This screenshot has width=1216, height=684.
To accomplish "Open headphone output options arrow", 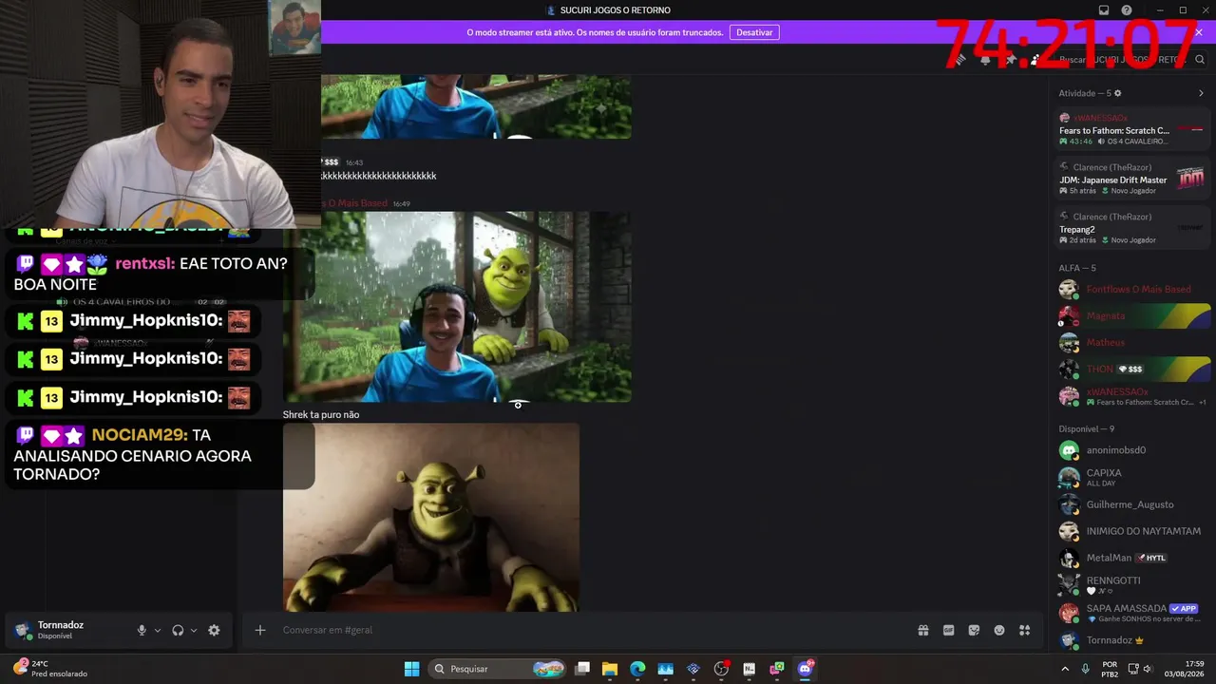I will pyautogui.click(x=194, y=630).
